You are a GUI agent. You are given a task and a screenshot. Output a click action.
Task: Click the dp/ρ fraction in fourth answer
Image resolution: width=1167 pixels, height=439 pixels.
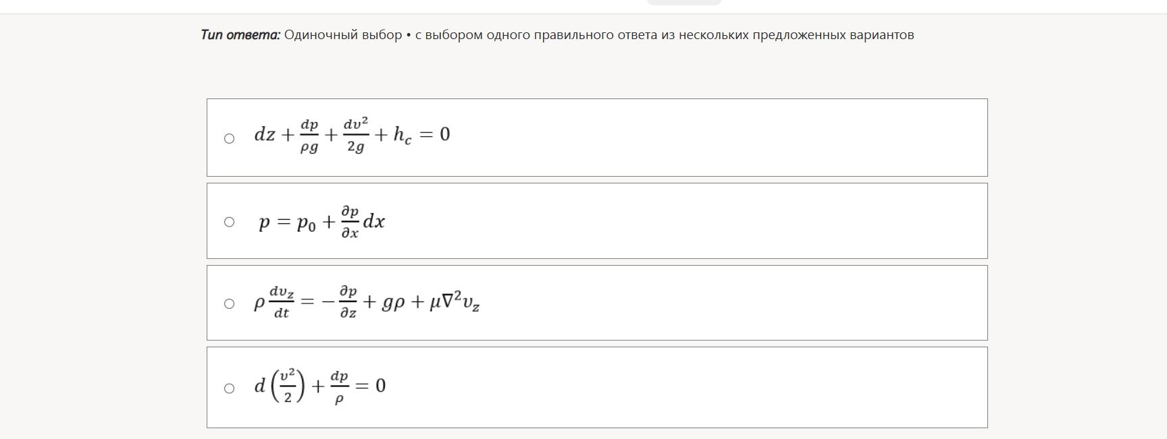(339, 386)
